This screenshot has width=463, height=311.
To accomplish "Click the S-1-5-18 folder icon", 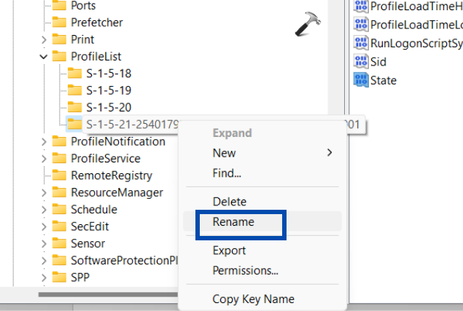I will (x=74, y=73).
